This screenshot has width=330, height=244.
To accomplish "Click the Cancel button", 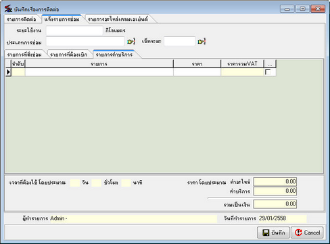I will click(x=307, y=233).
